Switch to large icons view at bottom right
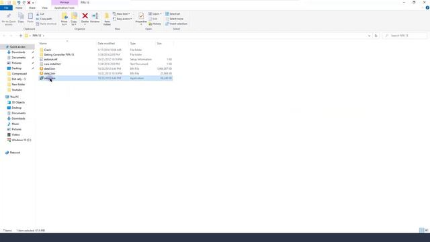Viewport: 430px width, 242px height. (427, 230)
